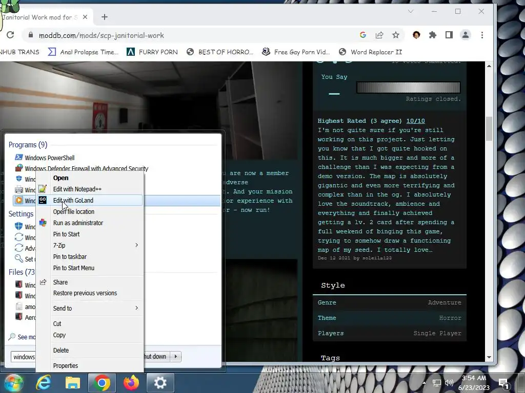Screen dimensions: 525x393
Task: Choose Open file location
Action: [90, 211]
